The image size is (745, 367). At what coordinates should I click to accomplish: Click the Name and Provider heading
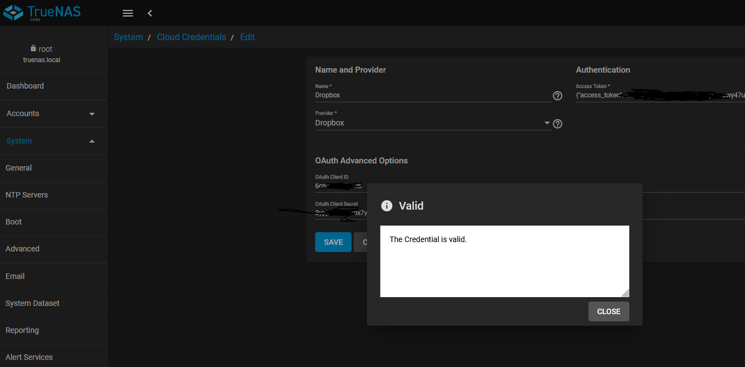tap(350, 70)
